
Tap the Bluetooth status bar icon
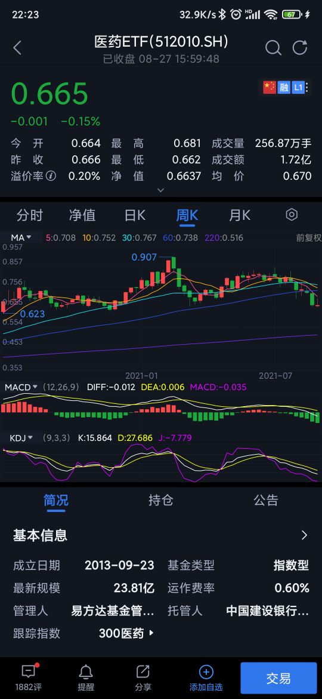222,14
